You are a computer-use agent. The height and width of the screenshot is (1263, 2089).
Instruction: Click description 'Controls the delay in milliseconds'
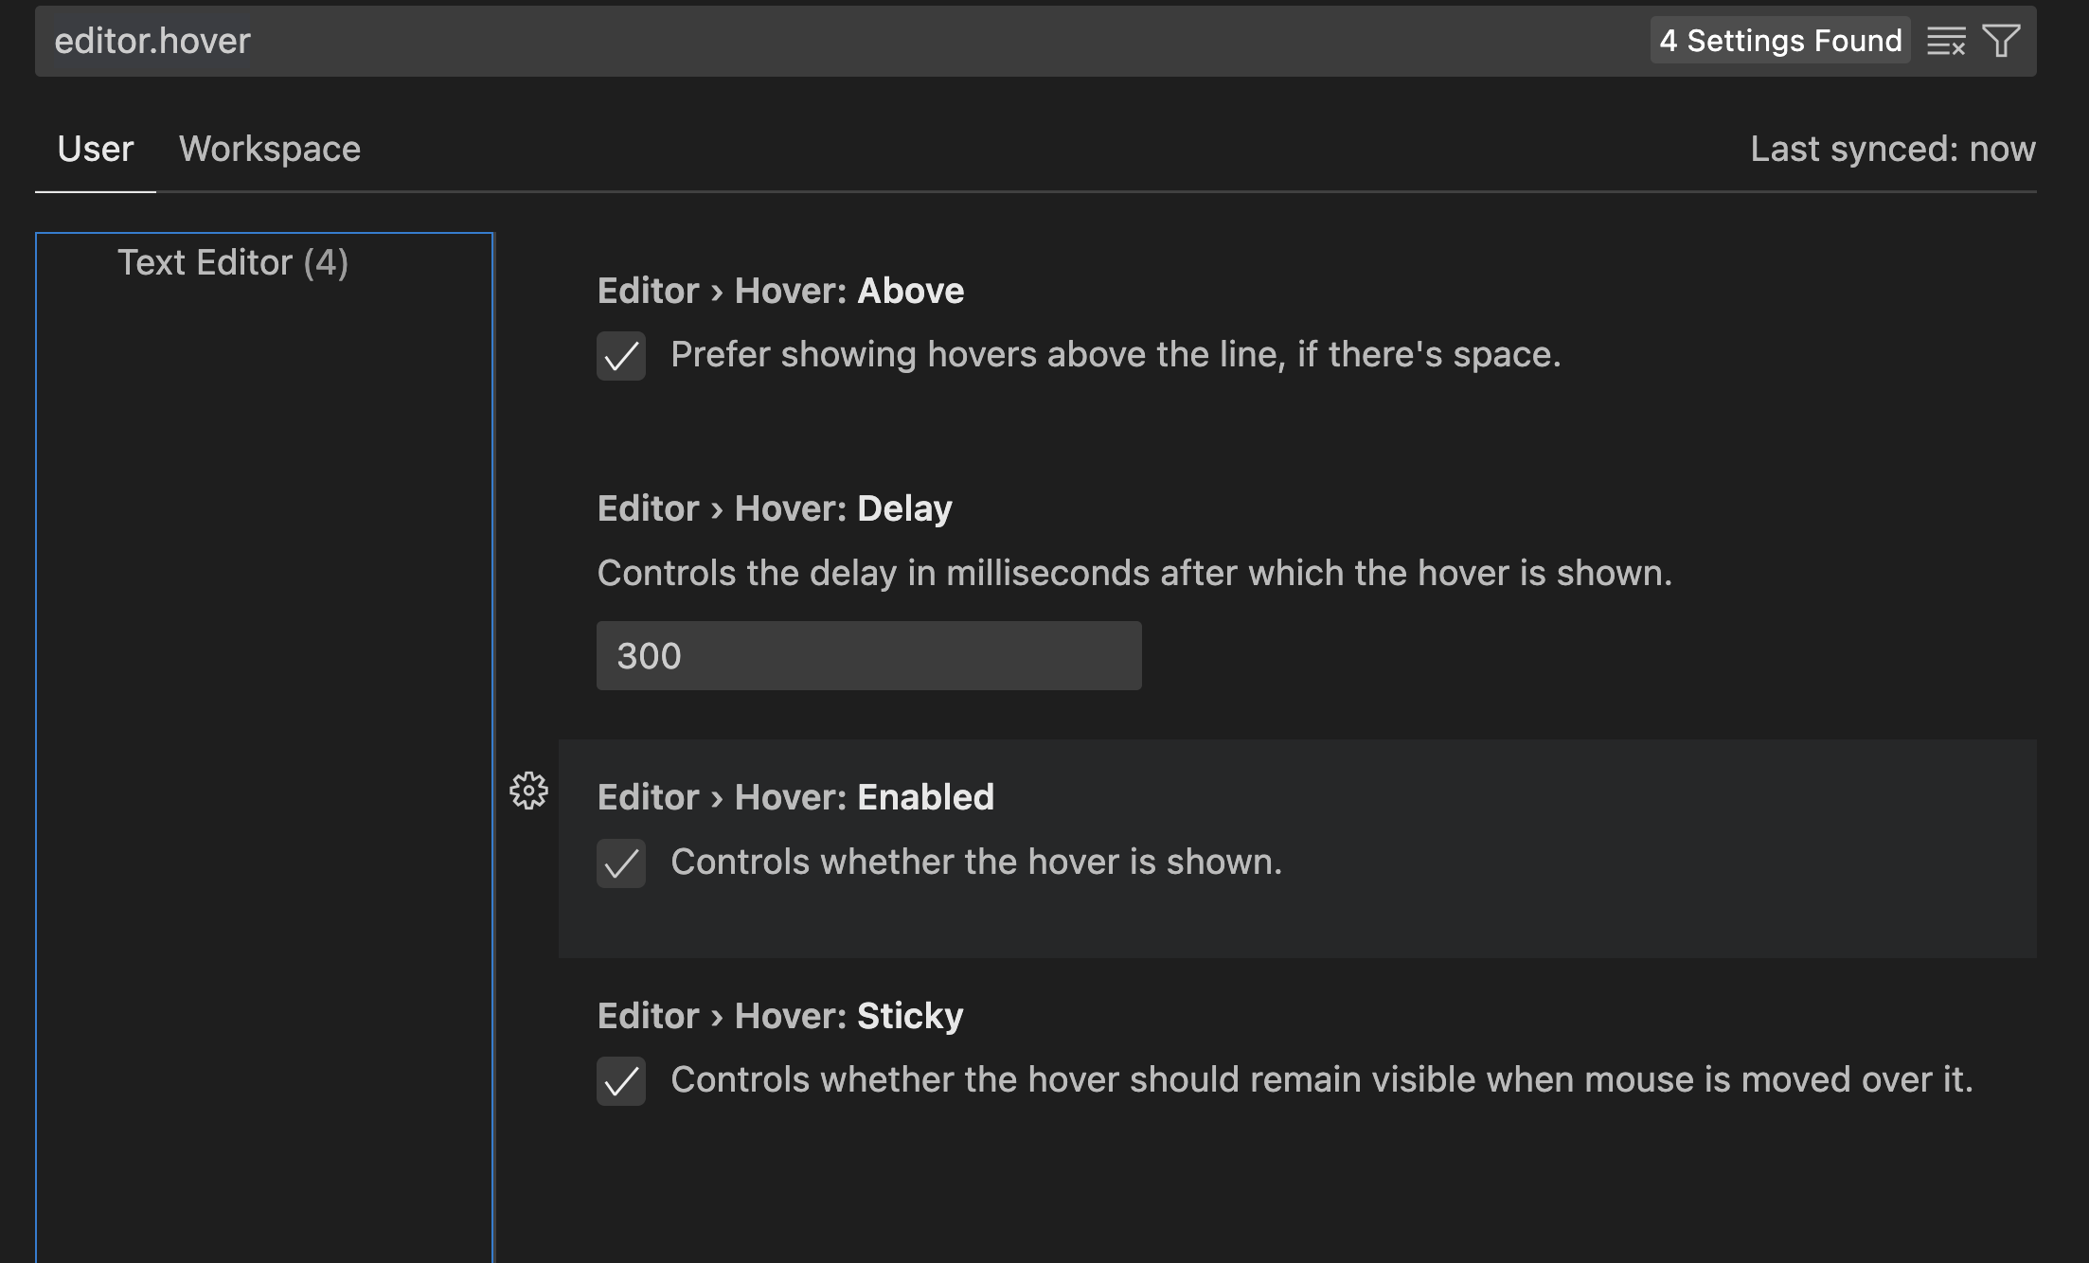coord(874,573)
